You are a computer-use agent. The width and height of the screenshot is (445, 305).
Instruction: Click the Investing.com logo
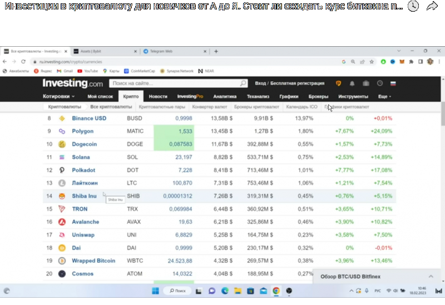click(x=72, y=83)
